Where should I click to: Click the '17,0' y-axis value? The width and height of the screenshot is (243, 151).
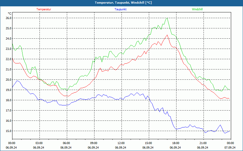click(x=9, y=111)
